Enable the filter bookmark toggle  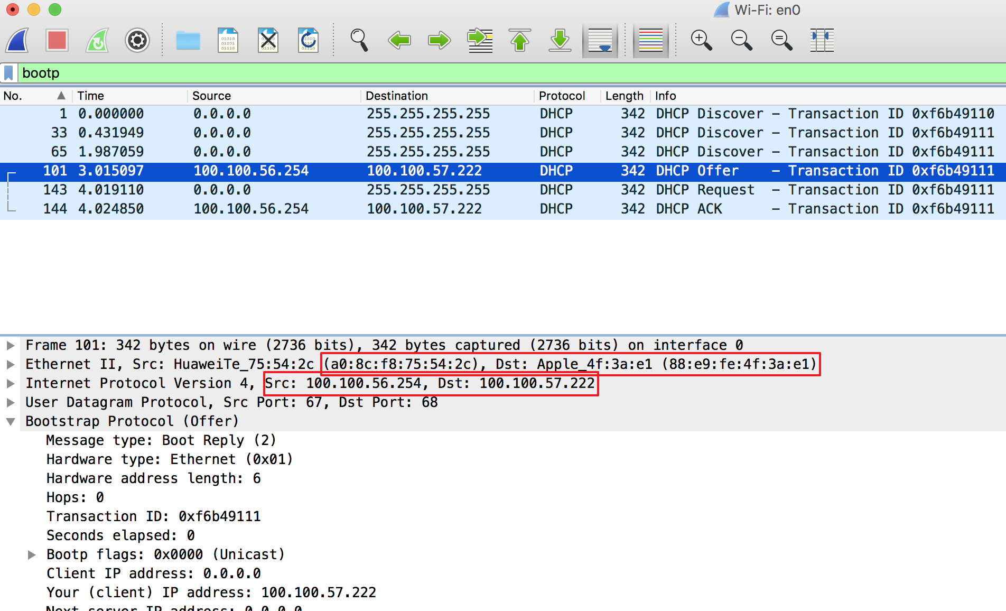coord(8,72)
